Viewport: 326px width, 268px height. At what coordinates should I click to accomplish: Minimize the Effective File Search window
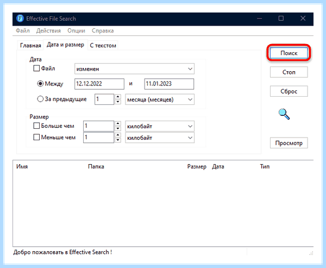coord(260,18)
